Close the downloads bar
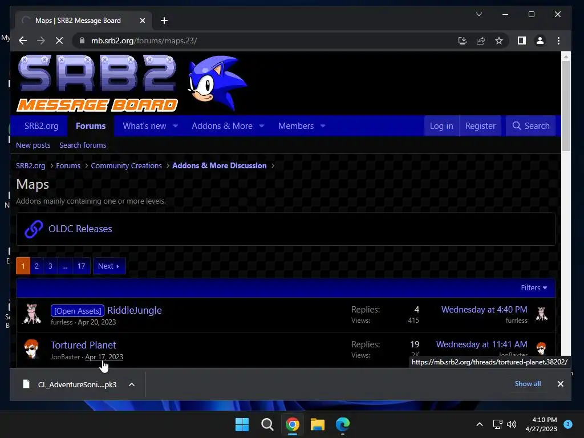The width and height of the screenshot is (584, 438). coord(560,384)
